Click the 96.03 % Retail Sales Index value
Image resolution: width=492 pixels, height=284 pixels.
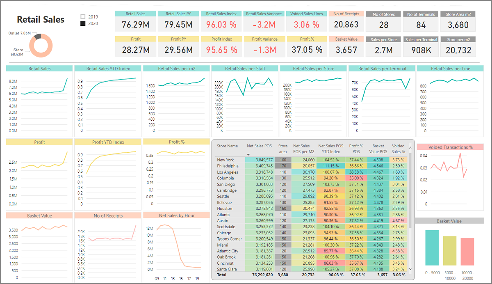click(221, 25)
